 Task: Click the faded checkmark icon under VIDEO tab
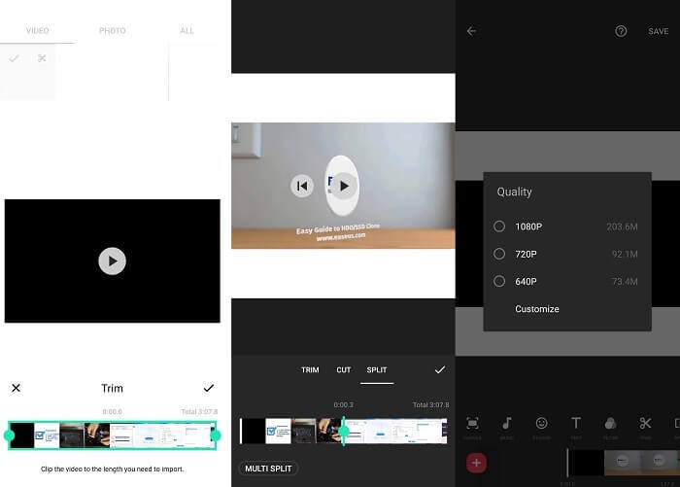(14, 58)
